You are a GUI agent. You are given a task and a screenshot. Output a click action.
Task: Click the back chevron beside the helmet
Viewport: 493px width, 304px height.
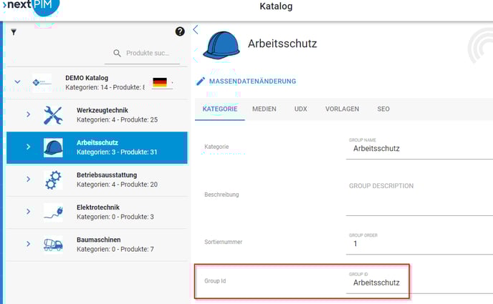(x=196, y=29)
